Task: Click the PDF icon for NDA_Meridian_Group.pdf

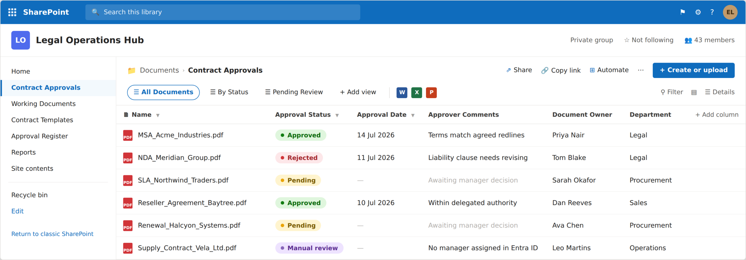Action: pyautogui.click(x=128, y=158)
